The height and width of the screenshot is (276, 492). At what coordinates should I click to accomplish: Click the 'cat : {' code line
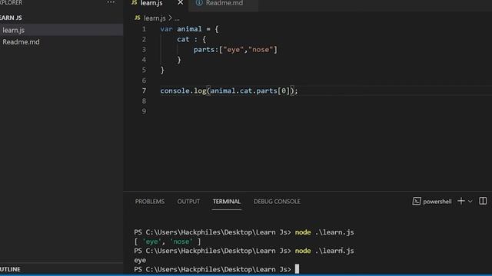tap(191, 39)
